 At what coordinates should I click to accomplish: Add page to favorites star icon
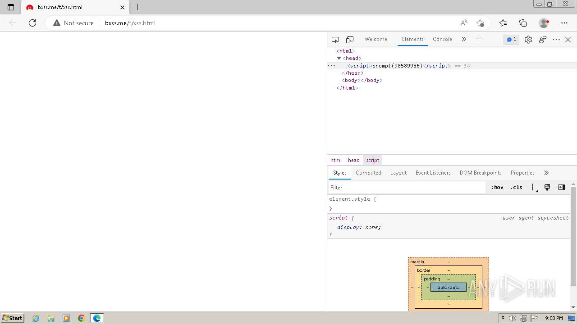coord(480,23)
